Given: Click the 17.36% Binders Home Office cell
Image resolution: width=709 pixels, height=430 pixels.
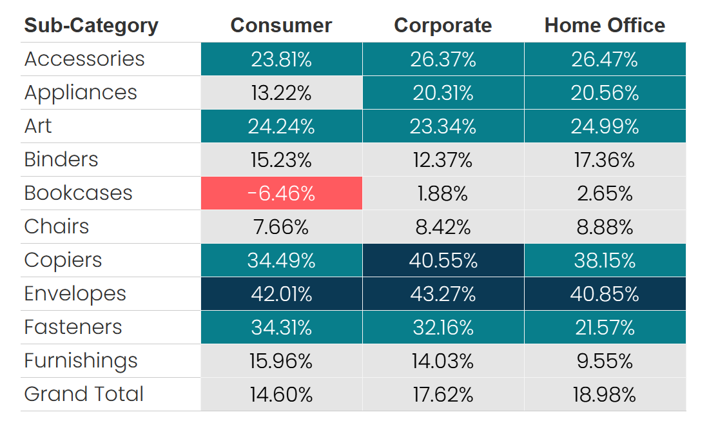Looking at the screenshot, I should [x=605, y=160].
